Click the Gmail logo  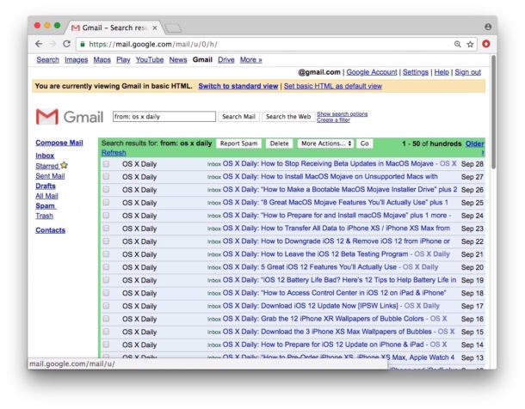tap(70, 117)
